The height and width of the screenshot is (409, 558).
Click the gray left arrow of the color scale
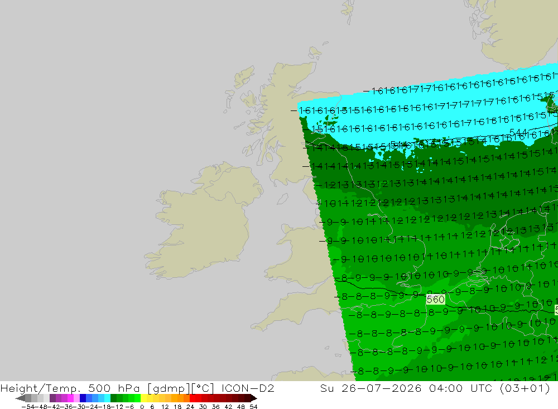coord(20,398)
